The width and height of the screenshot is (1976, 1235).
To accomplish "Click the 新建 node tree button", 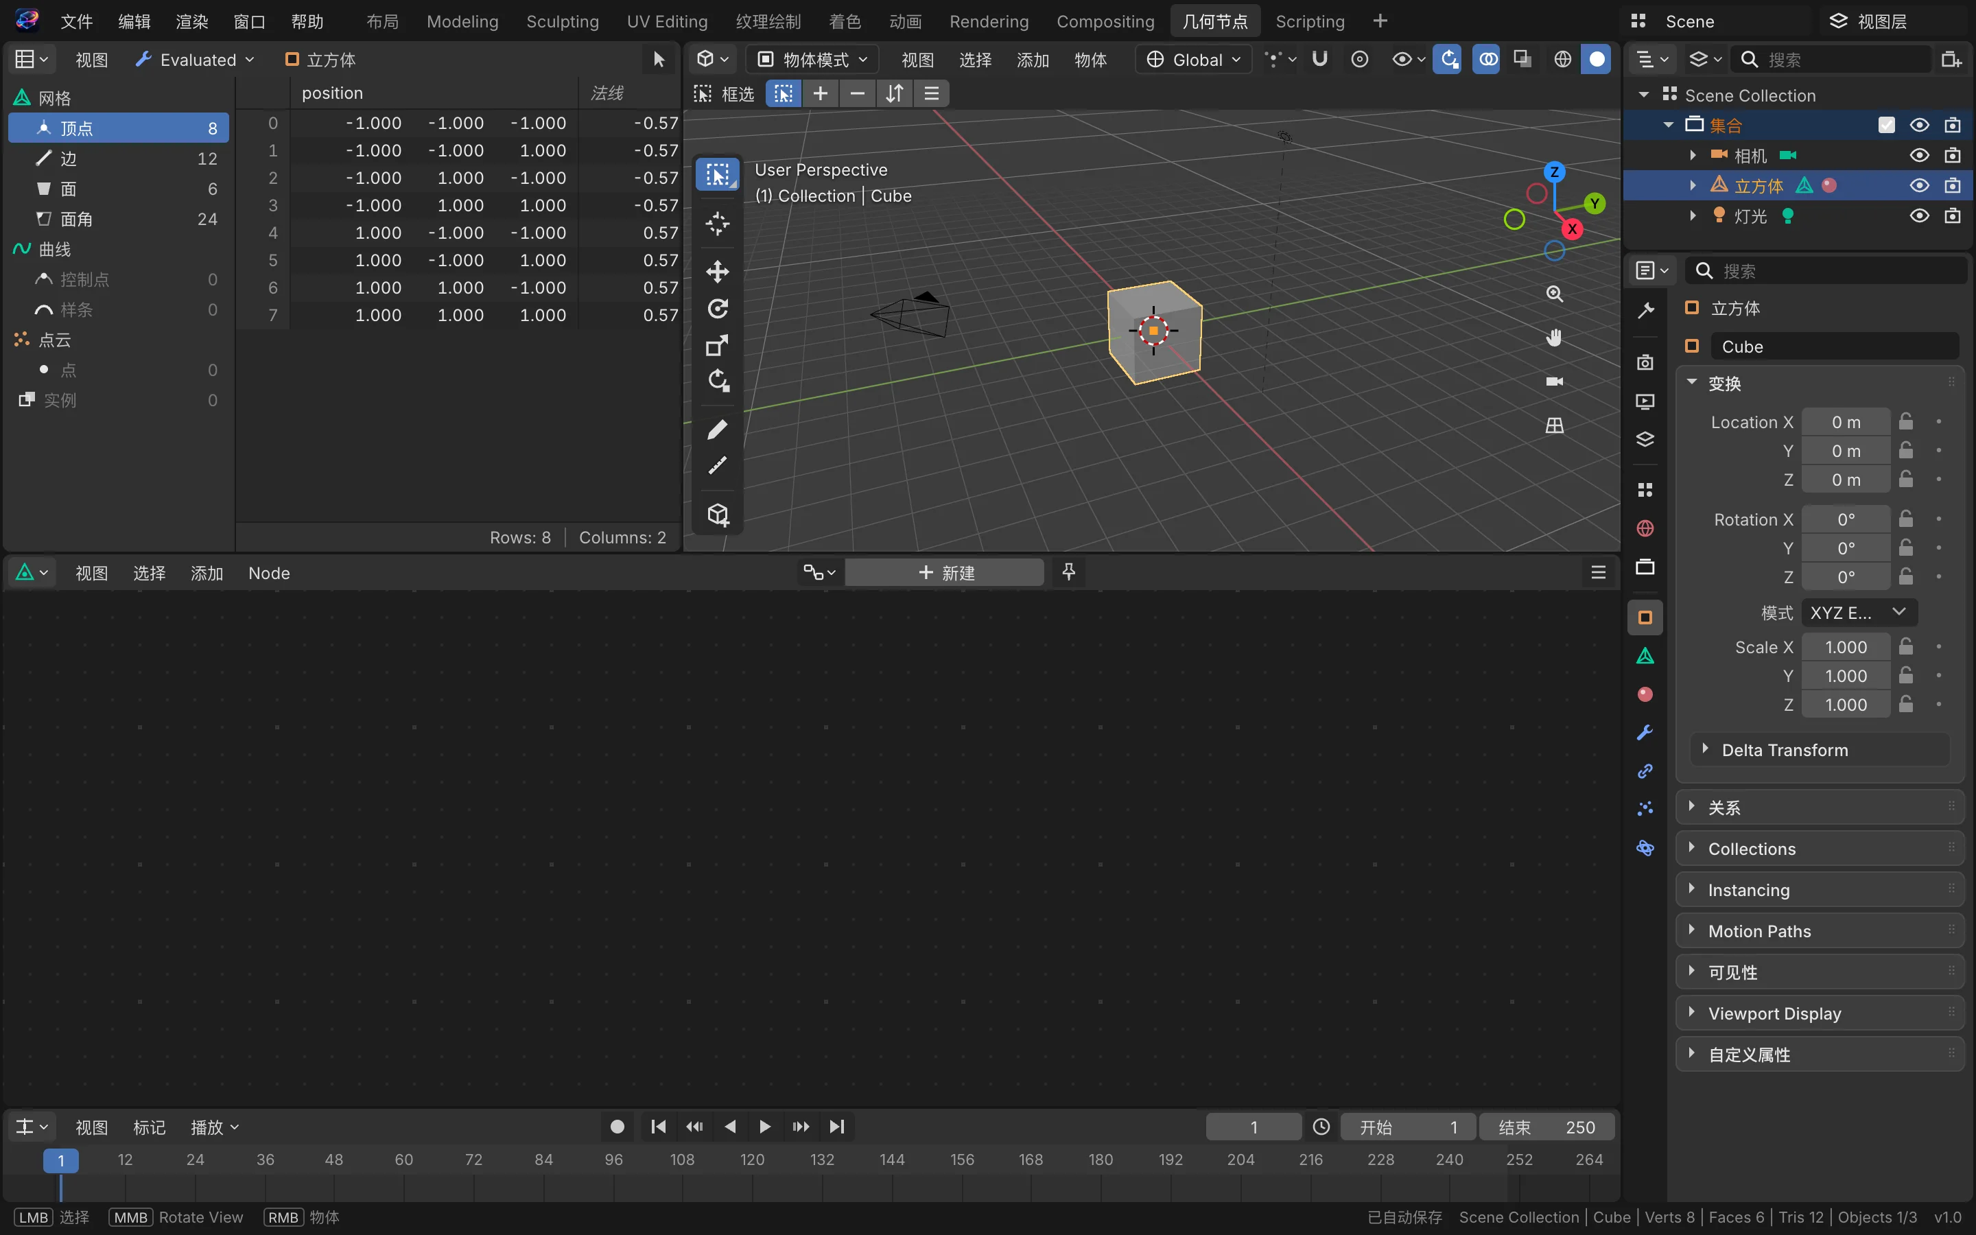I will pyautogui.click(x=945, y=573).
